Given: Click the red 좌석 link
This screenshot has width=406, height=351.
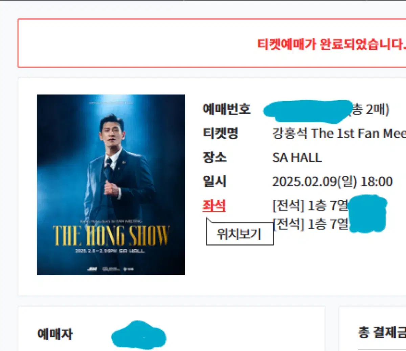Looking at the screenshot, I should pos(214,206).
